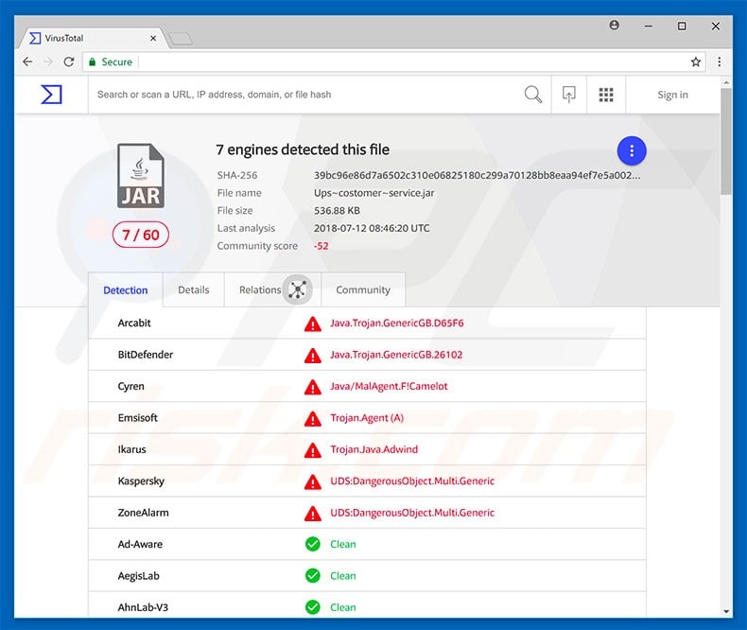Click AhnLab-V3 green clean checkmark
This screenshot has height=630, width=747.
313,607
